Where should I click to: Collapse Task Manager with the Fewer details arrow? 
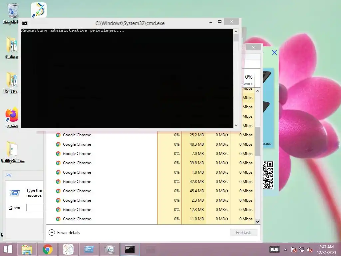(x=52, y=232)
